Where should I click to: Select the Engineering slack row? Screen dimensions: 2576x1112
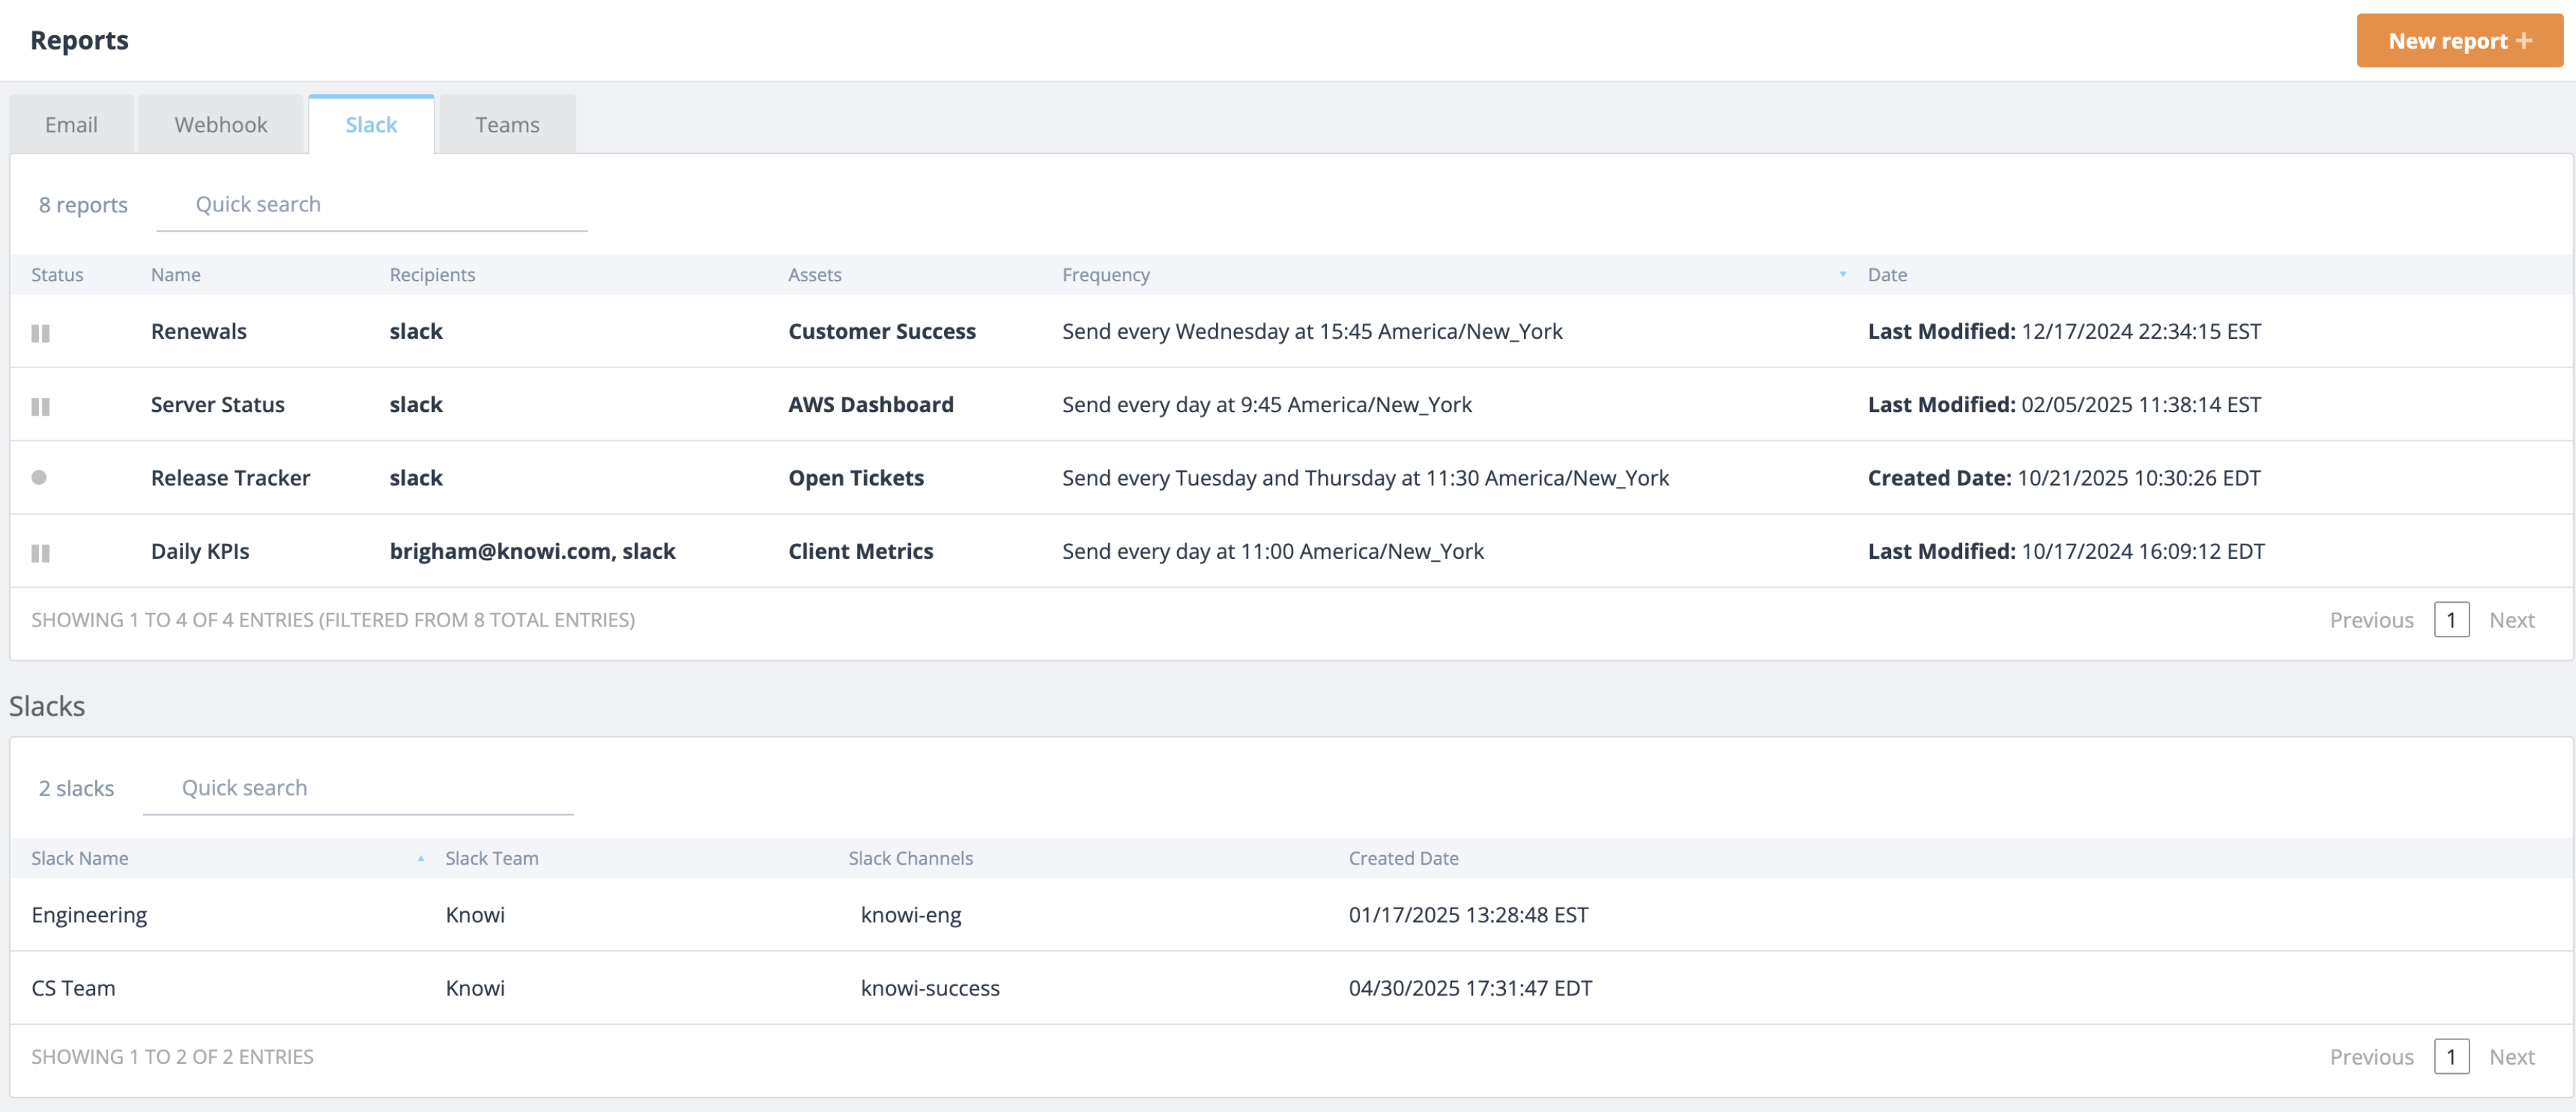tap(1291, 914)
